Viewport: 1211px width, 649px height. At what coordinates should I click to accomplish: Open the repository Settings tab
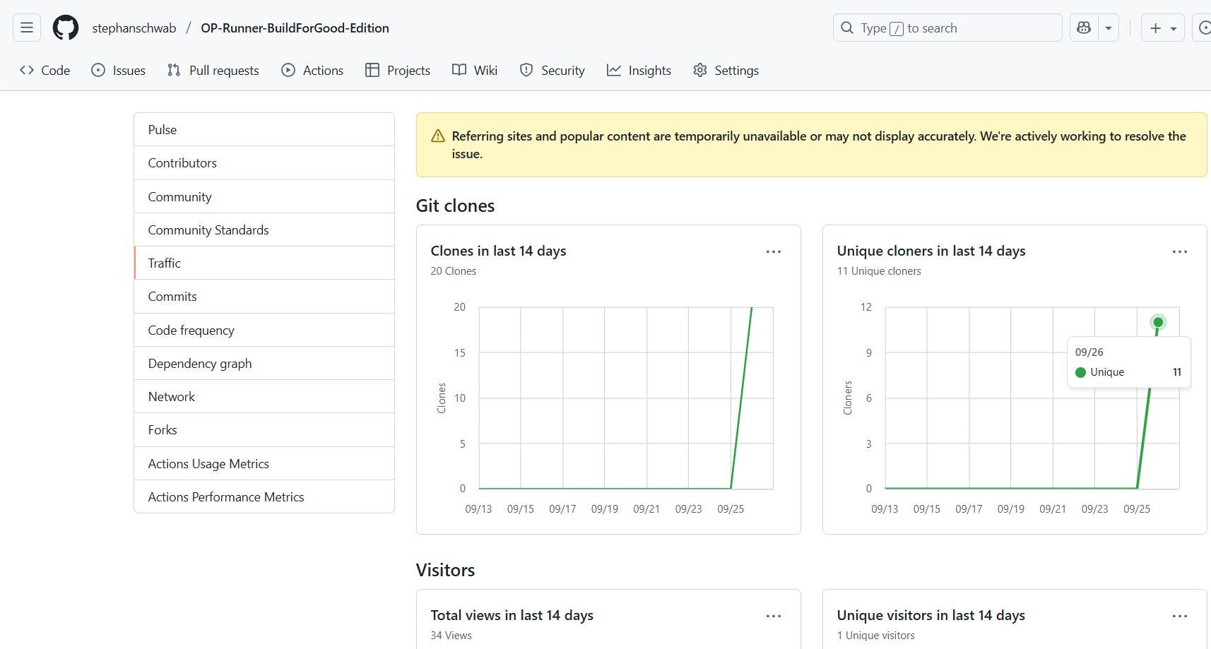(x=726, y=71)
